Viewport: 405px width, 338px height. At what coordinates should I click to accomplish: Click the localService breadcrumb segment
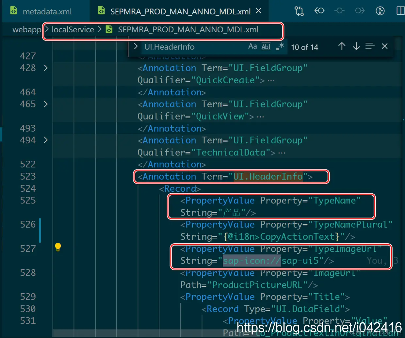pos(73,30)
